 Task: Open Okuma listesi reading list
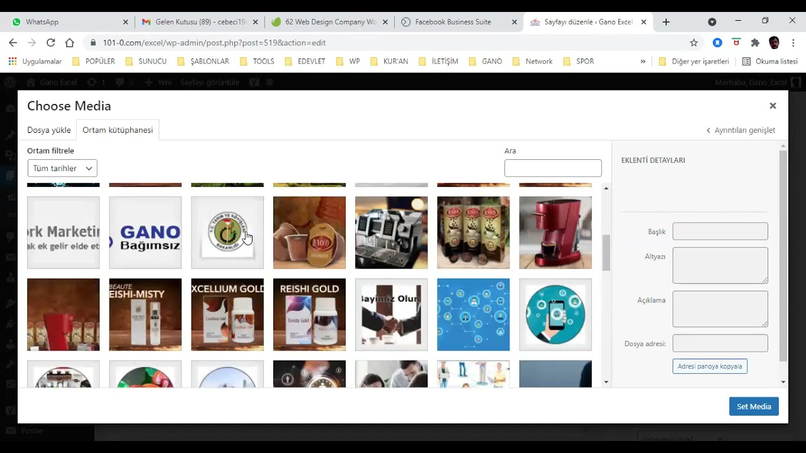(x=770, y=62)
